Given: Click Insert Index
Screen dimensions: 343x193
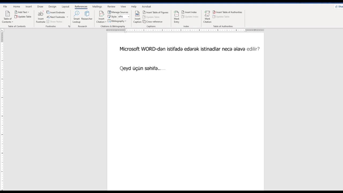Looking at the screenshot, I should tap(189, 12).
